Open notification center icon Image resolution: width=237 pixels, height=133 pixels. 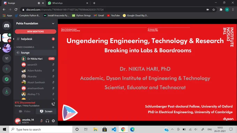tap(231, 130)
